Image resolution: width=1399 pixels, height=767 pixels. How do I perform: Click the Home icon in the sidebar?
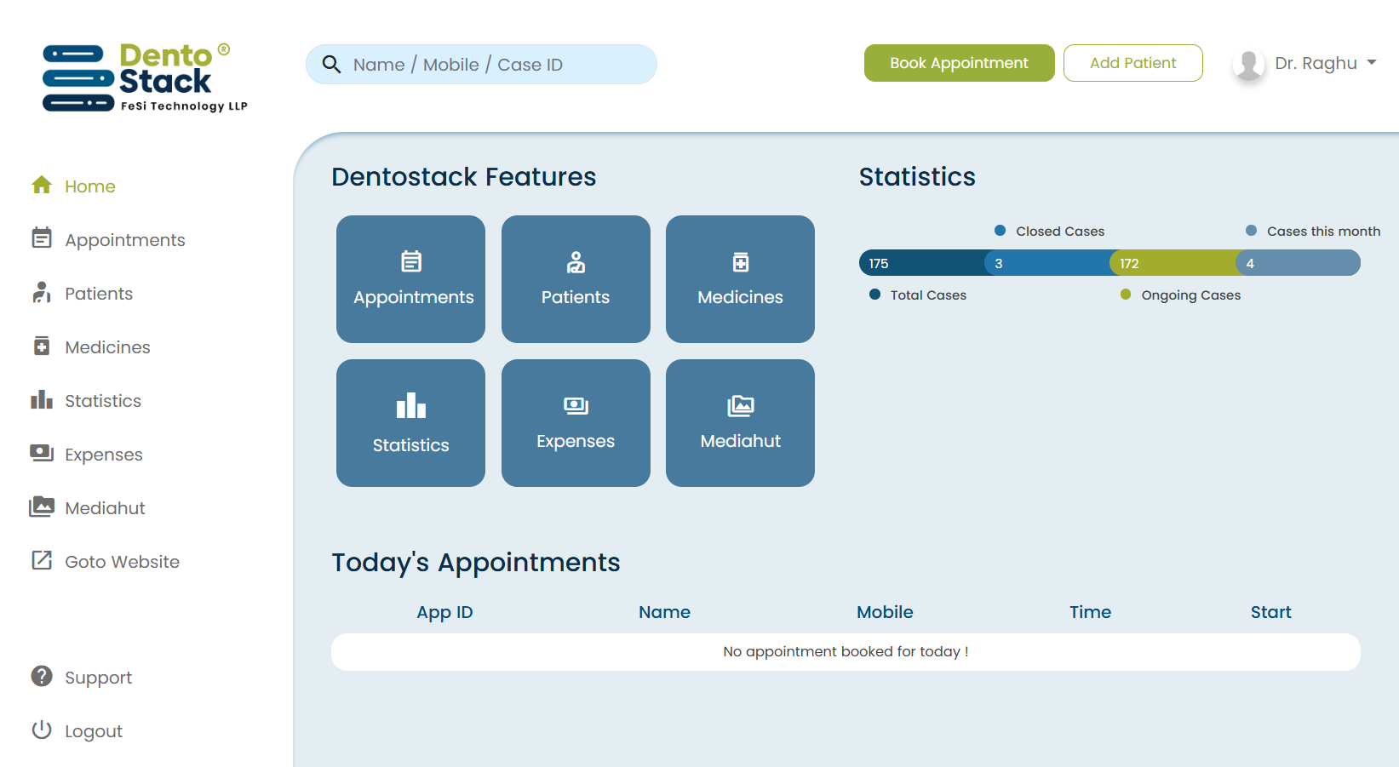pos(41,186)
